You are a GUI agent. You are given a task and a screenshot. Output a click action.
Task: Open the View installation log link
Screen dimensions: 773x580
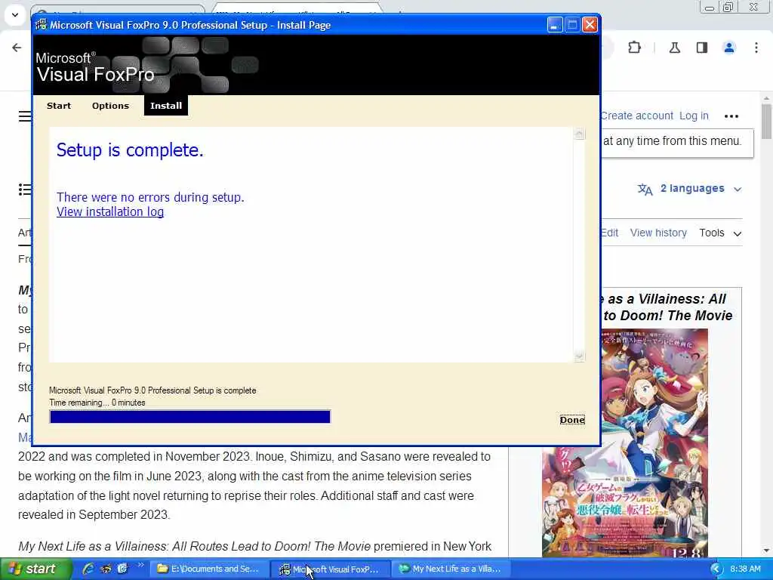110,212
